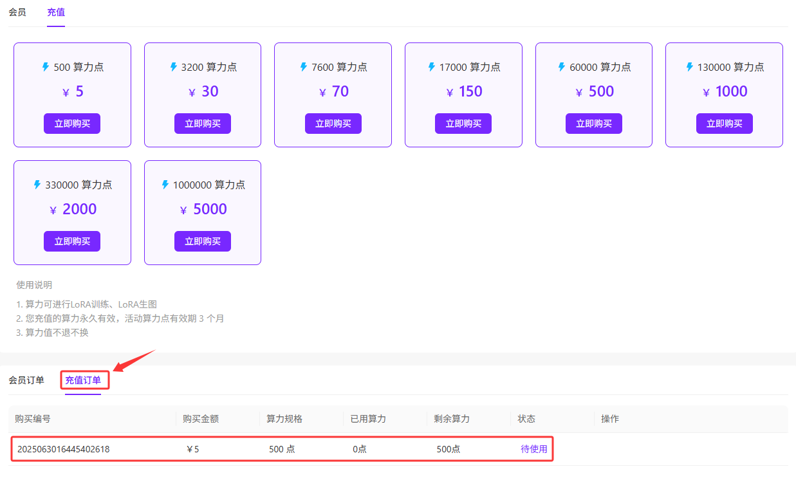Buy the ¥5 package with 立即购买

pyautogui.click(x=72, y=124)
